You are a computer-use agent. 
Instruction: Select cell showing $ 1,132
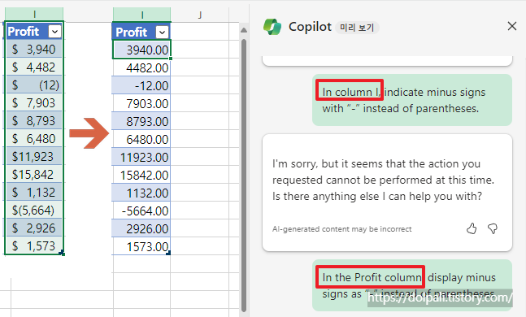[34, 192]
